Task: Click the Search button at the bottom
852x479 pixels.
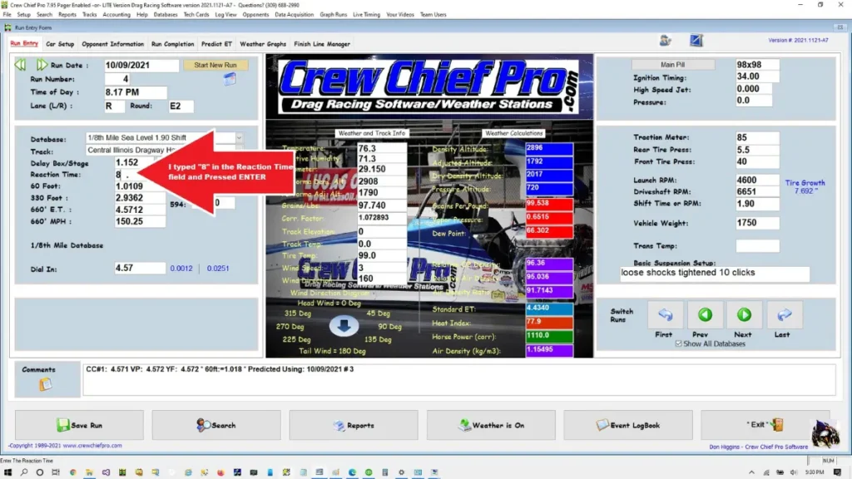Action: 216,425
